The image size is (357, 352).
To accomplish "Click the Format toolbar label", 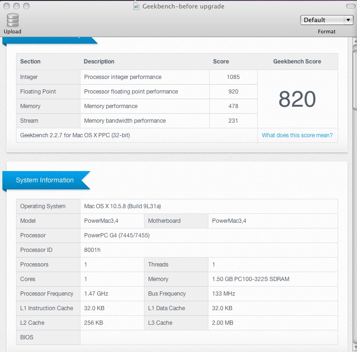I will pos(327,31).
